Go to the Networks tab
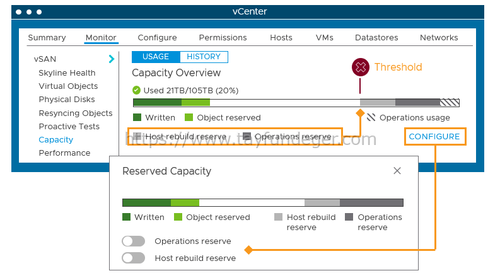The height and width of the screenshot is (278, 500). tap(439, 38)
